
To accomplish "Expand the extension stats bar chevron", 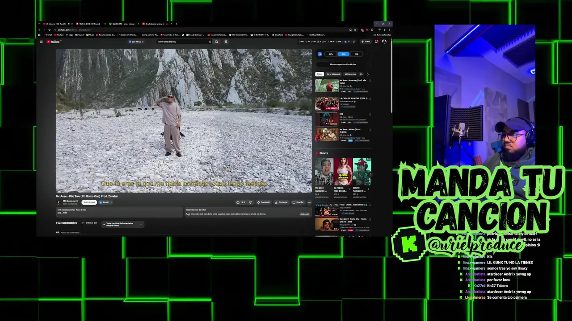I will click(367, 54).
